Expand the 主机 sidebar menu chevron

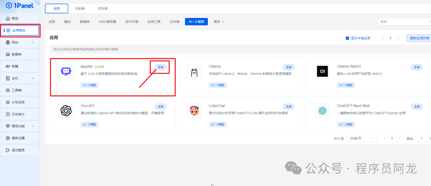click(33, 78)
